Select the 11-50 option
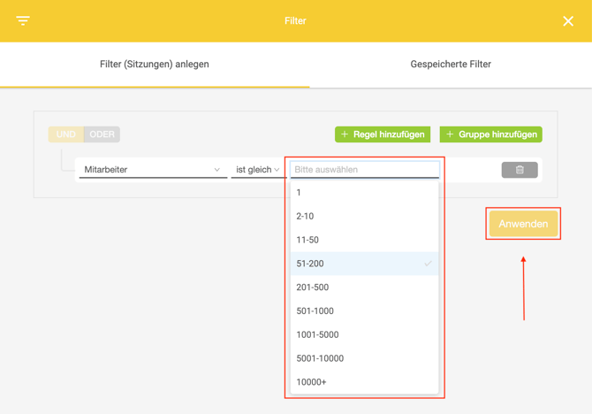The image size is (592, 414). 364,240
